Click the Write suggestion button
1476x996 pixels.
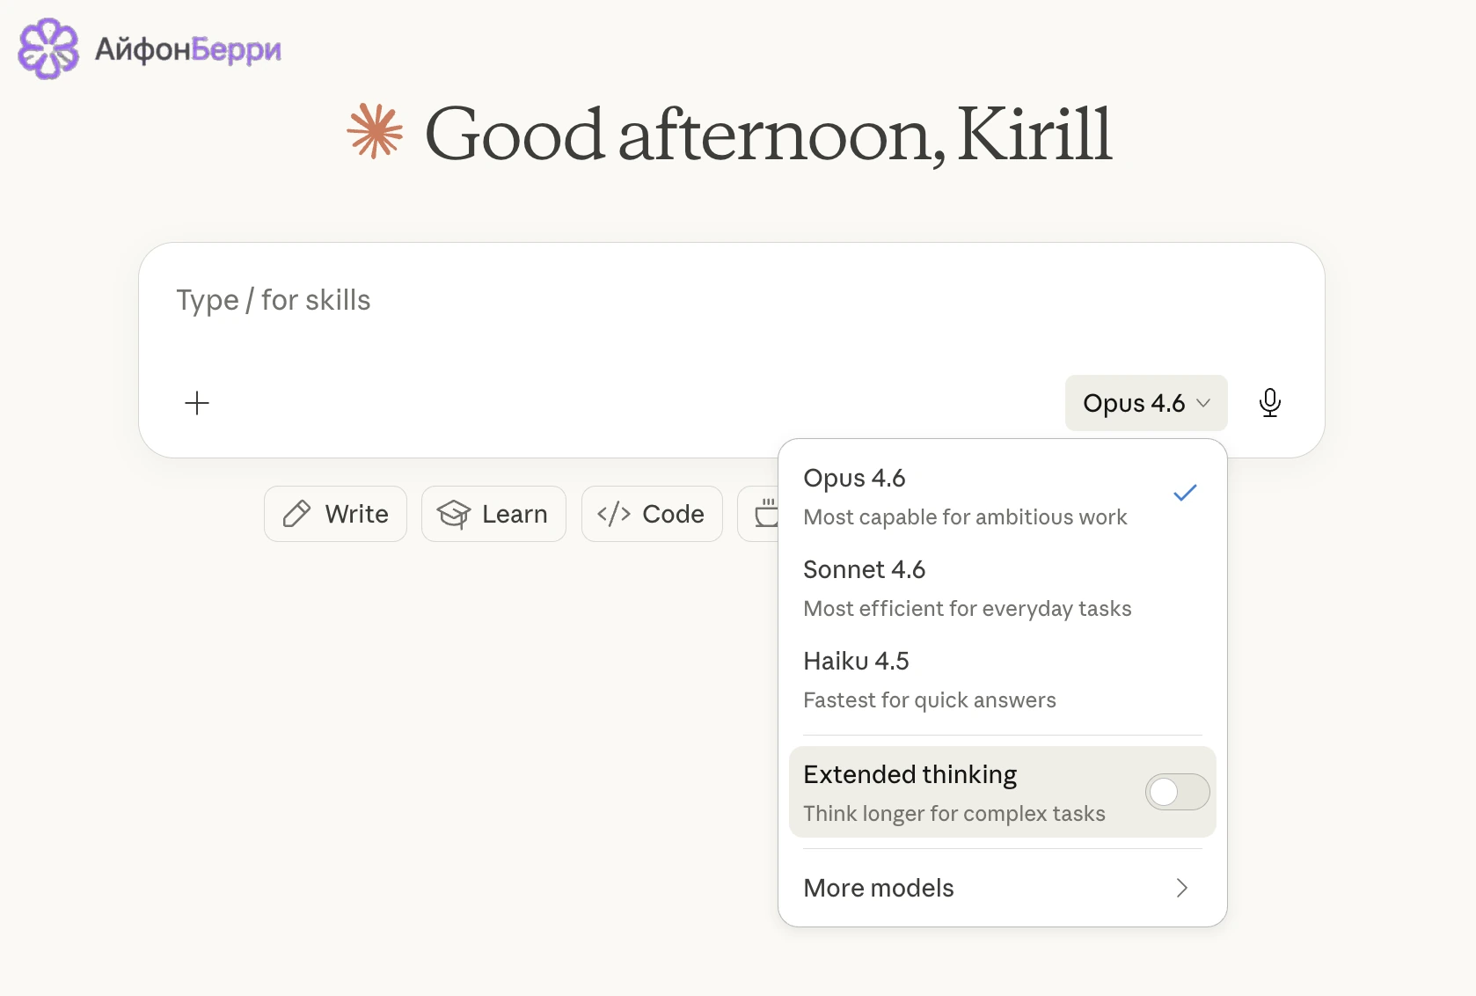335,514
